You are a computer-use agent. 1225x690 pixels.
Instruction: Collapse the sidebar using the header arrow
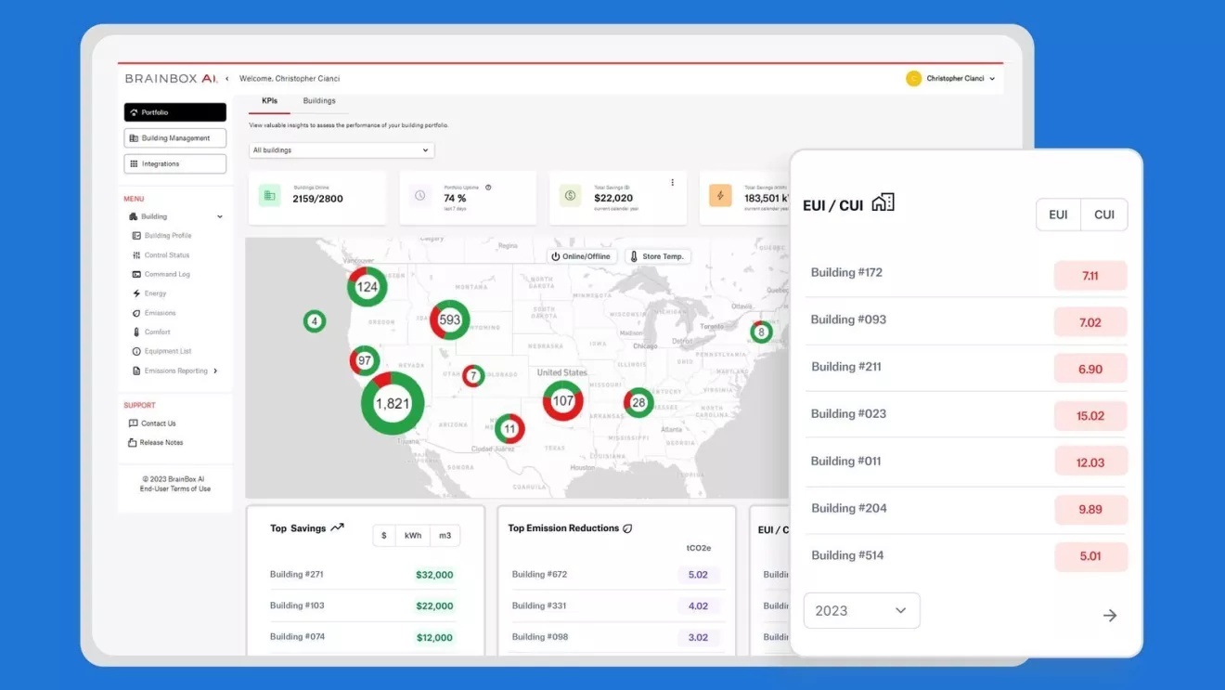click(x=227, y=79)
